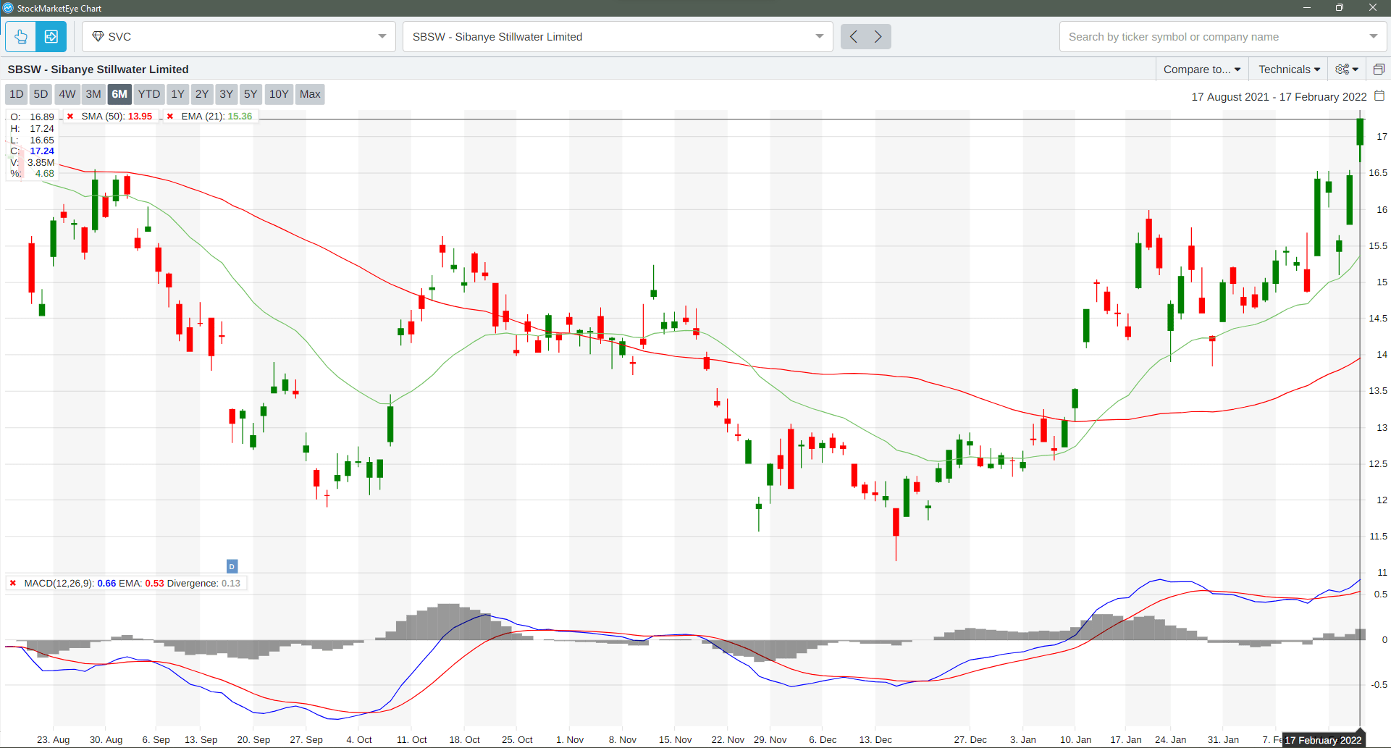Click the StockMarketEye app icon in title bar
This screenshot has height=748, width=1391.
(x=8, y=8)
